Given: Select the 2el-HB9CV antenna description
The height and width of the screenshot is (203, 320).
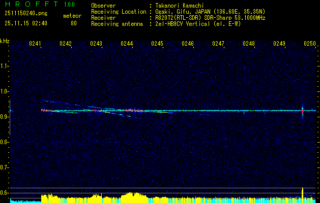Looking at the screenshot, I should point(199,23).
